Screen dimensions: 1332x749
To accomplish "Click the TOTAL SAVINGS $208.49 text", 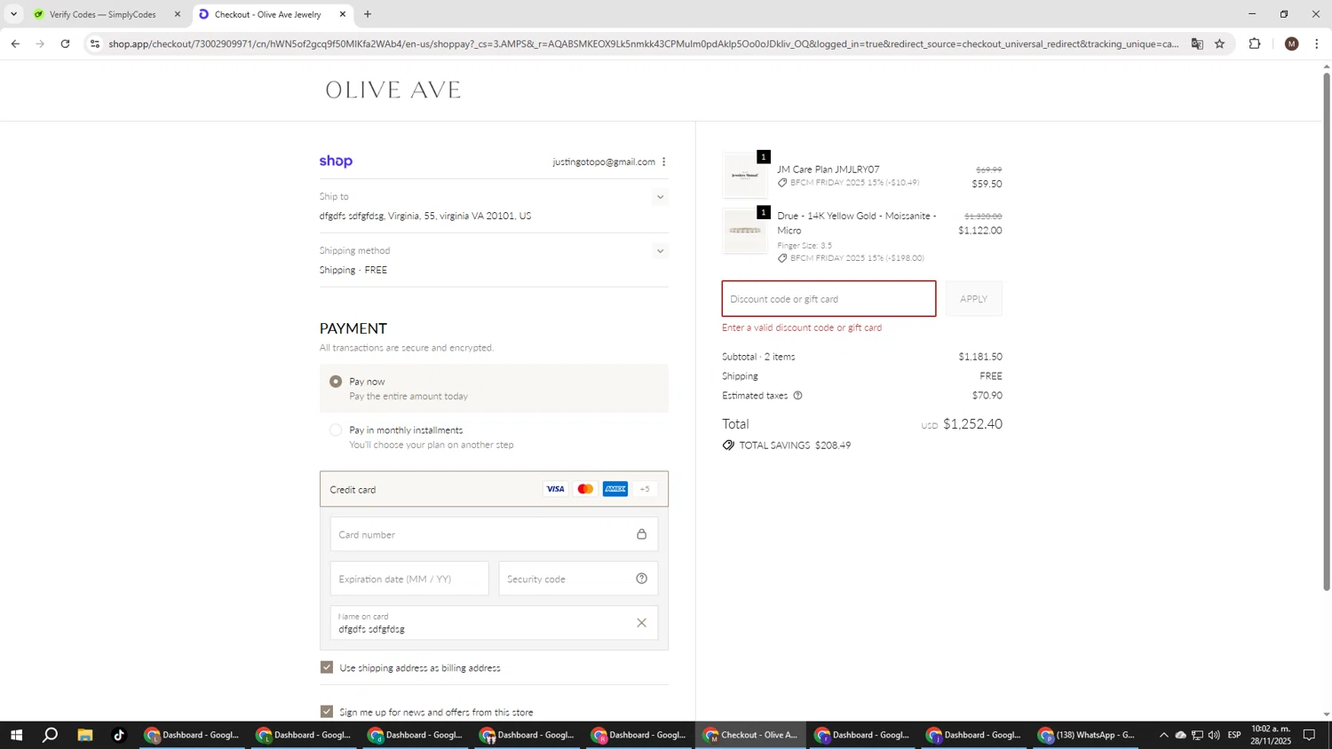I will (x=795, y=445).
